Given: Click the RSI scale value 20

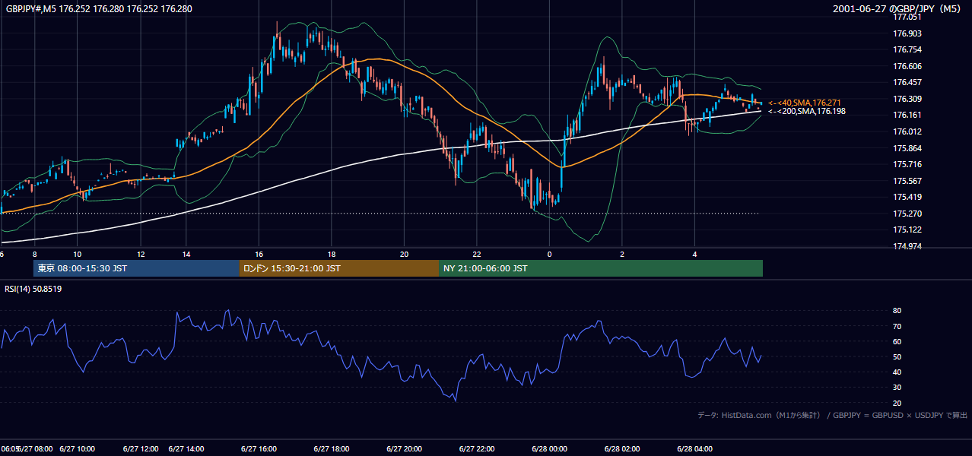Looking at the screenshot, I should [897, 403].
